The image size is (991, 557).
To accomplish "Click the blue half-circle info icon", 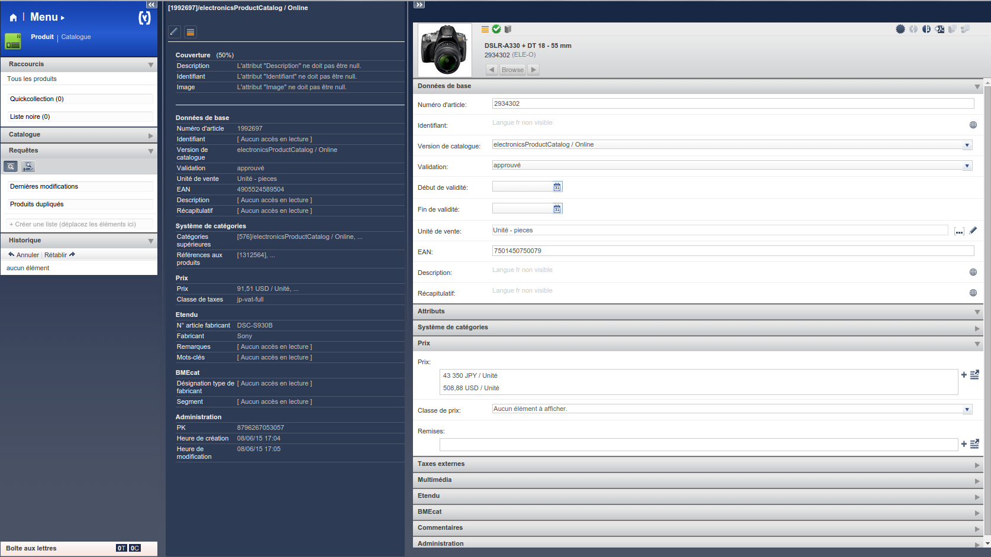I will tap(927, 29).
